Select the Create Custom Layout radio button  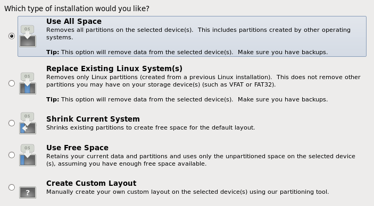[12, 187]
